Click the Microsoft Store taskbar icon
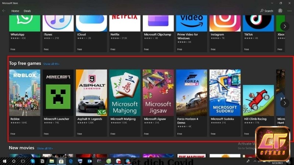Image resolution: width=294 pixels, height=165 pixels. coord(61,161)
